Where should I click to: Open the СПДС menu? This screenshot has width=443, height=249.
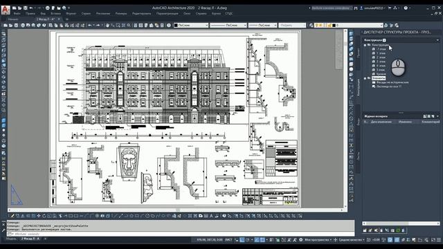coord(229,14)
